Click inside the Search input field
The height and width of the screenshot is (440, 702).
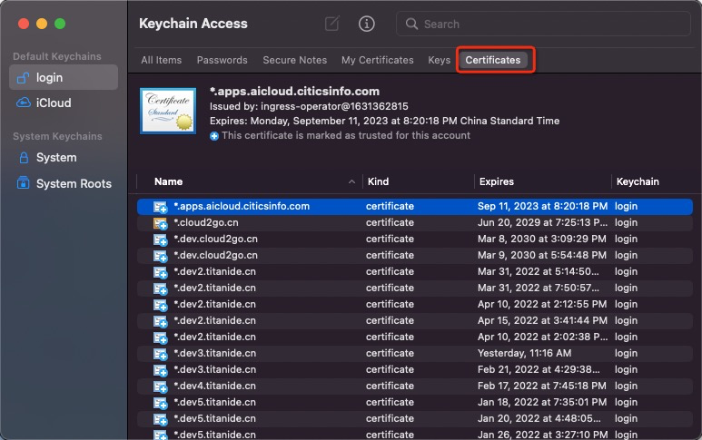pos(554,24)
